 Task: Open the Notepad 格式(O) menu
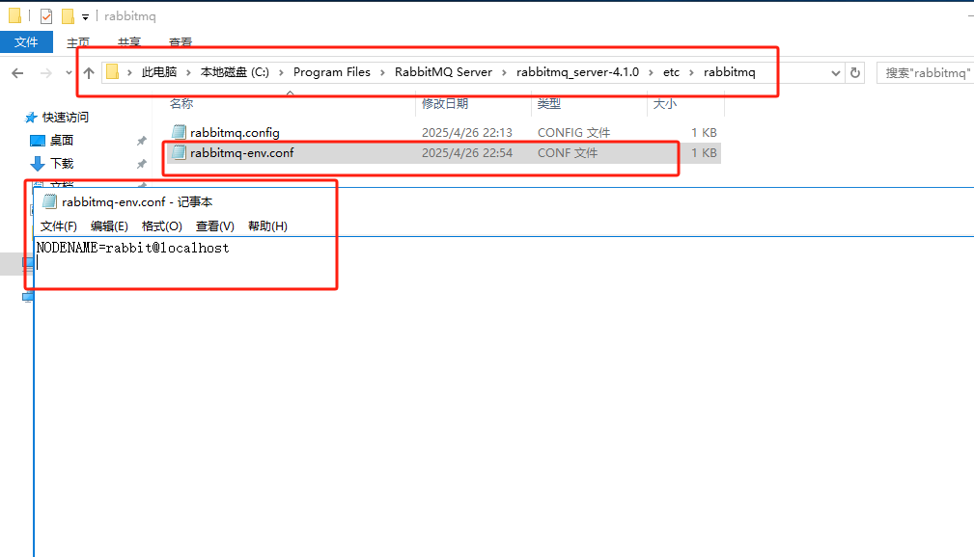tap(161, 226)
